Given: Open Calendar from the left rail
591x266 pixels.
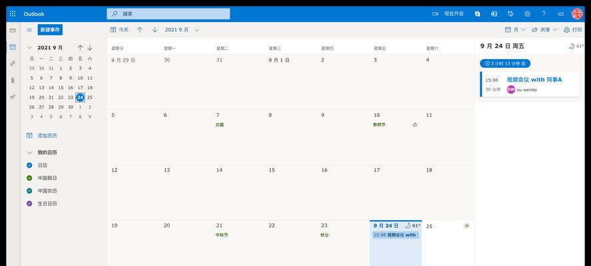Looking at the screenshot, I should coord(13,47).
